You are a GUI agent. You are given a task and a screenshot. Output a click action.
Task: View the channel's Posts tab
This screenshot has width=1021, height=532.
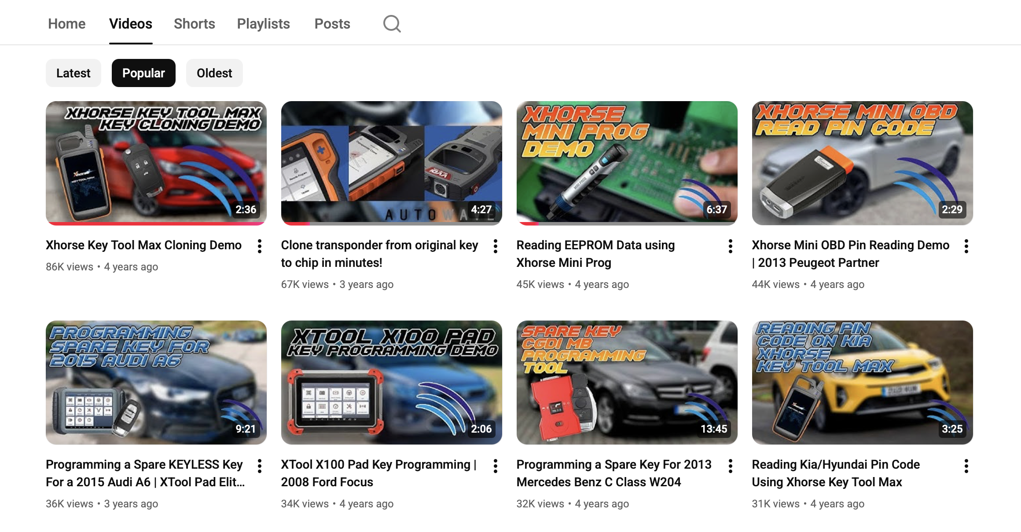332,23
